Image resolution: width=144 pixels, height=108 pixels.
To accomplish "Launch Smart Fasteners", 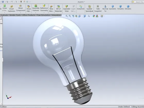I will coord(12,8).
